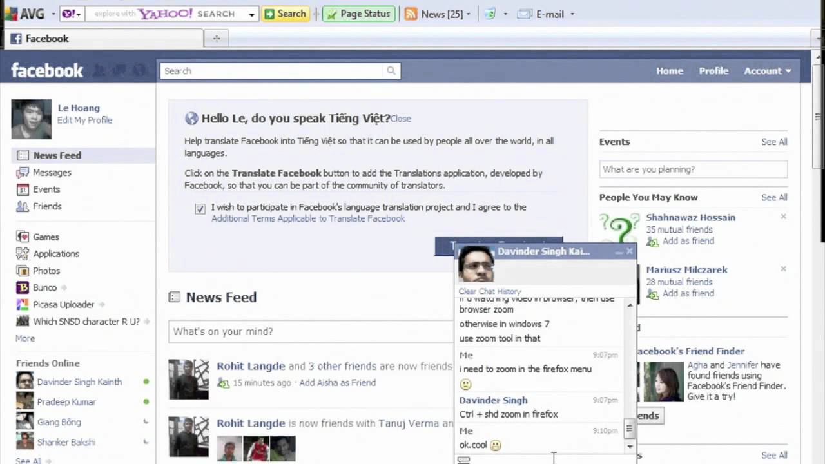Open the Yahoo search engine selector icon
Image resolution: width=825 pixels, height=464 pixels.
(68, 14)
